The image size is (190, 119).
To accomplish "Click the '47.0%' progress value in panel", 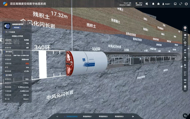I will coord(27,71).
